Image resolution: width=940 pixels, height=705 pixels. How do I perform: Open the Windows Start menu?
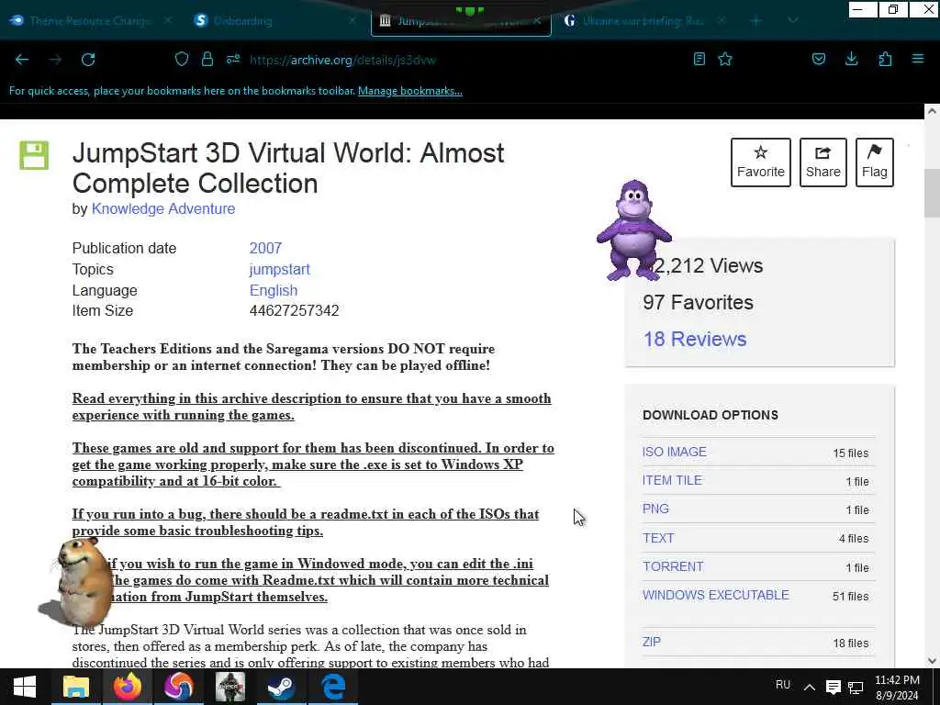point(25,687)
